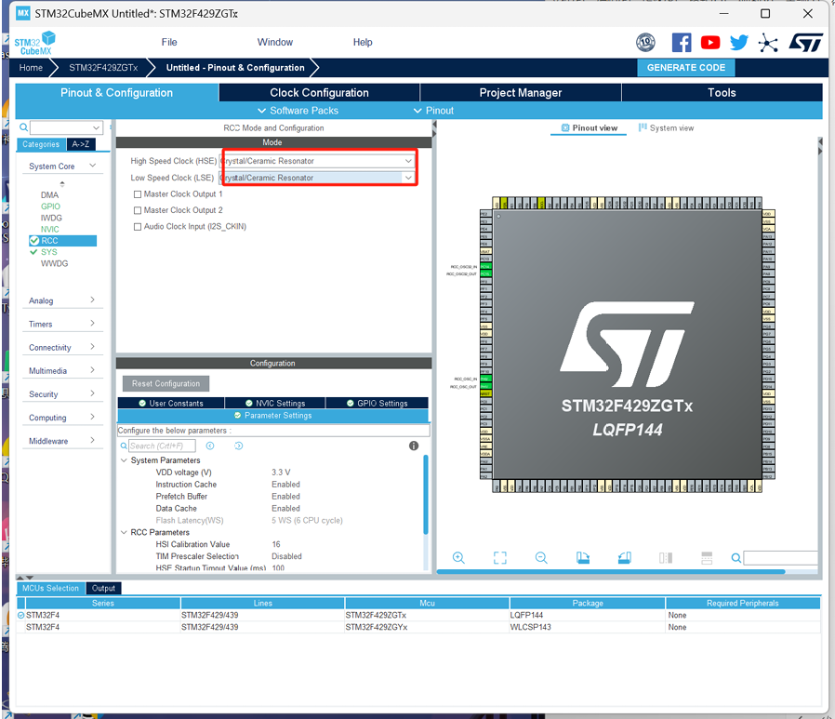
Task: Click the zoom out magnifier below chip
Action: 541,558
